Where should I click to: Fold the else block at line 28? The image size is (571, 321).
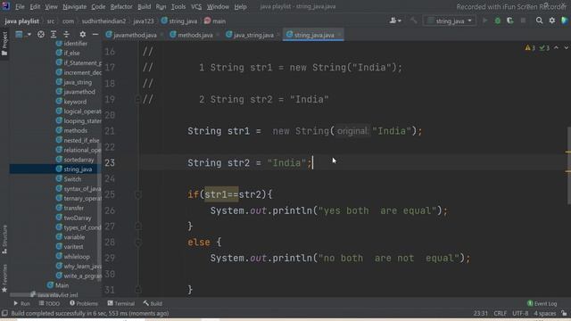(138, 243)
